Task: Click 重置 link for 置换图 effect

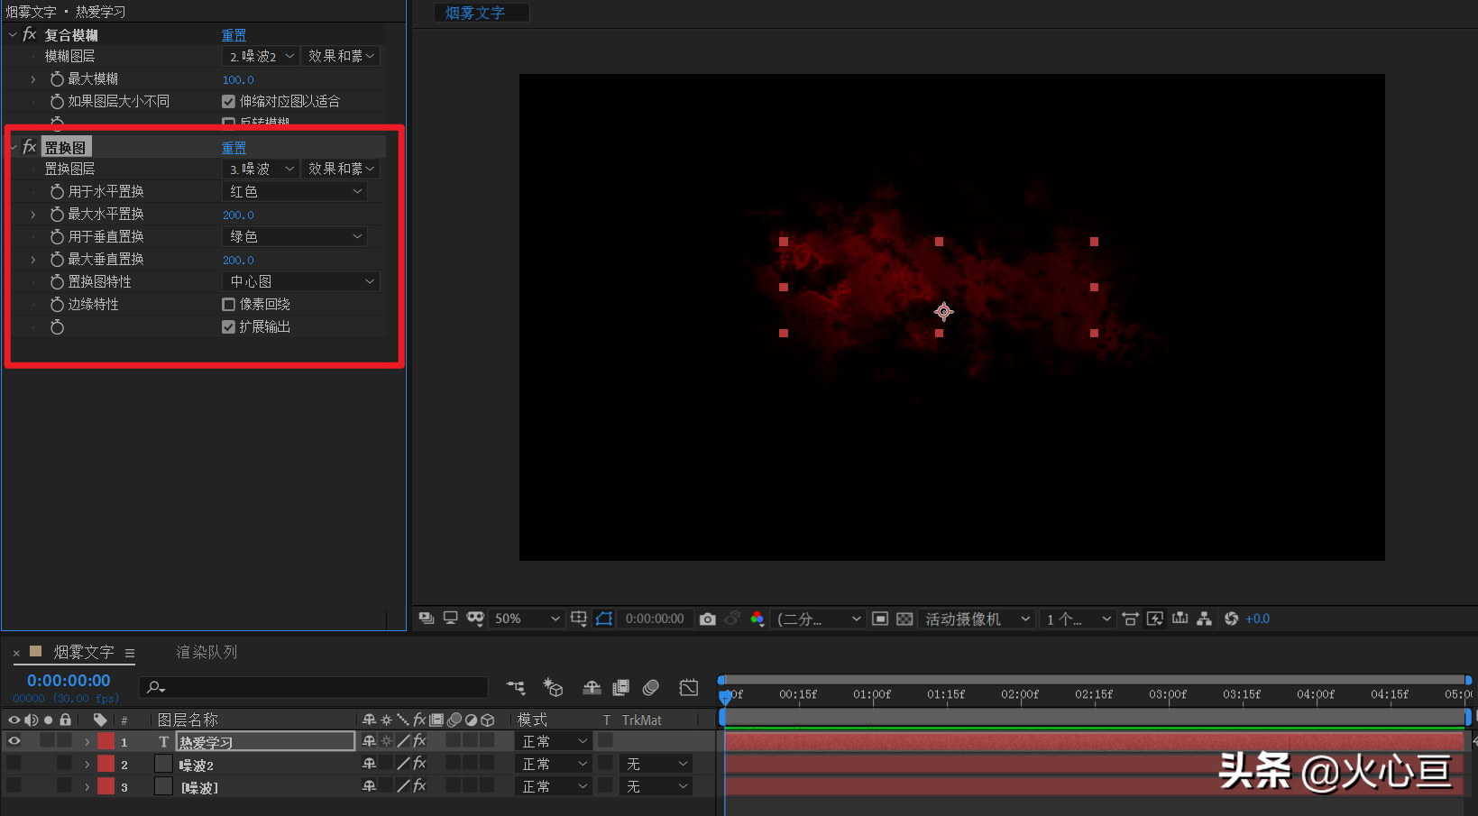Action: (x=234, y=148)
